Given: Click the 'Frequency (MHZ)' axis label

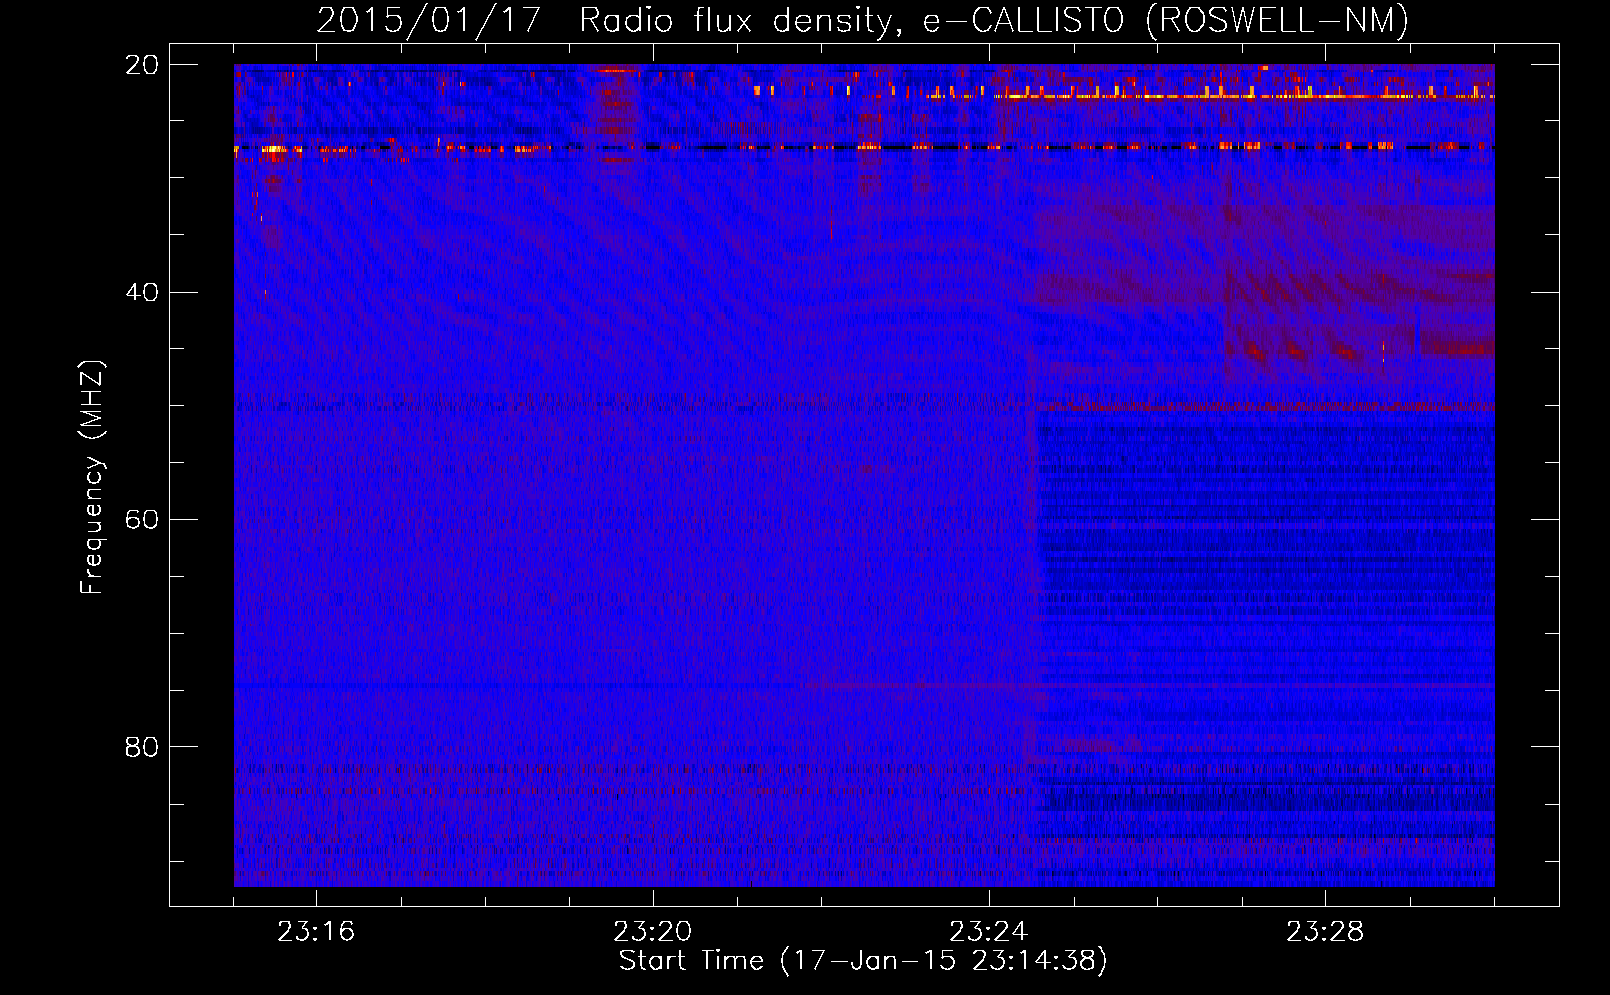Looking at the screenshot, I should pos(92,478).
